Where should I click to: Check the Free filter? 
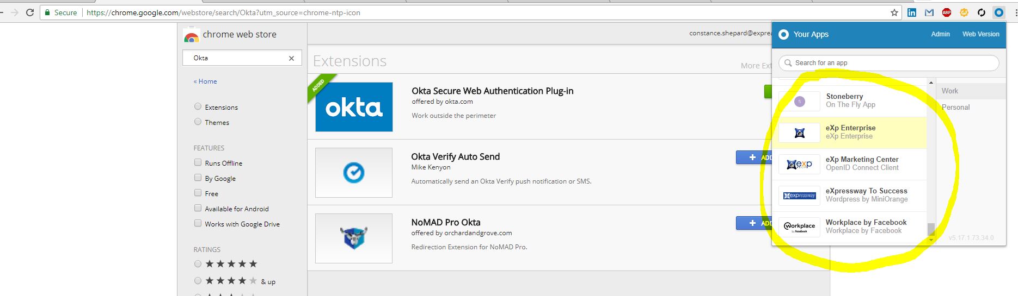(x=198, y=193)
